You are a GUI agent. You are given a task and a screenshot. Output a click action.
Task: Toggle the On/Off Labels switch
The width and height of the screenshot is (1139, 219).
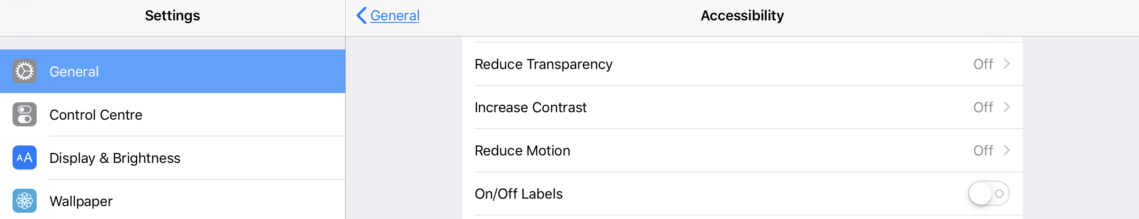[988, 193]
